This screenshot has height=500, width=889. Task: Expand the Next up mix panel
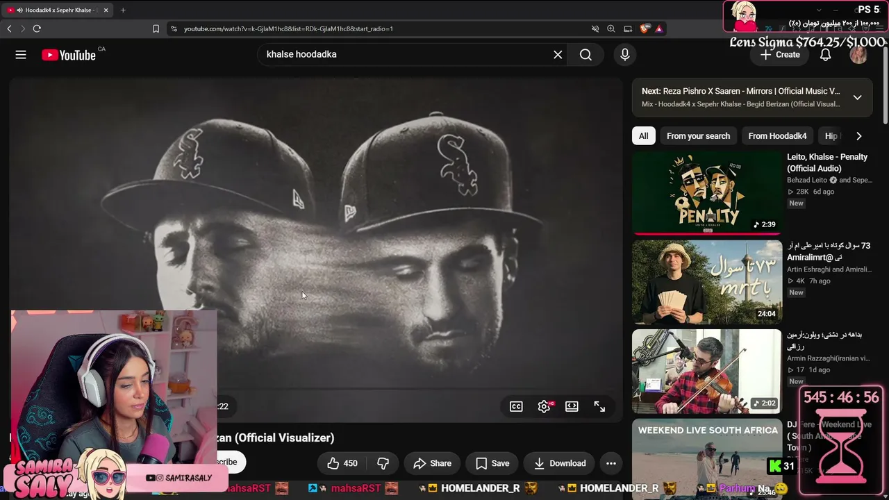click(858, 97)
